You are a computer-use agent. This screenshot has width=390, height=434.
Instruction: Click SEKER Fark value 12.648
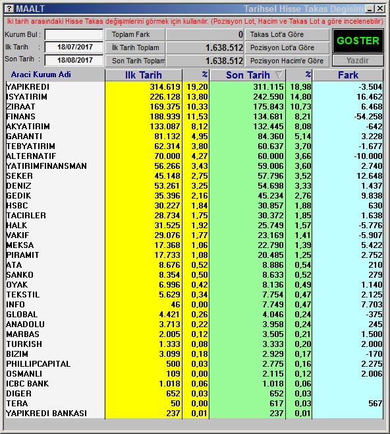(x=370, y=176)
